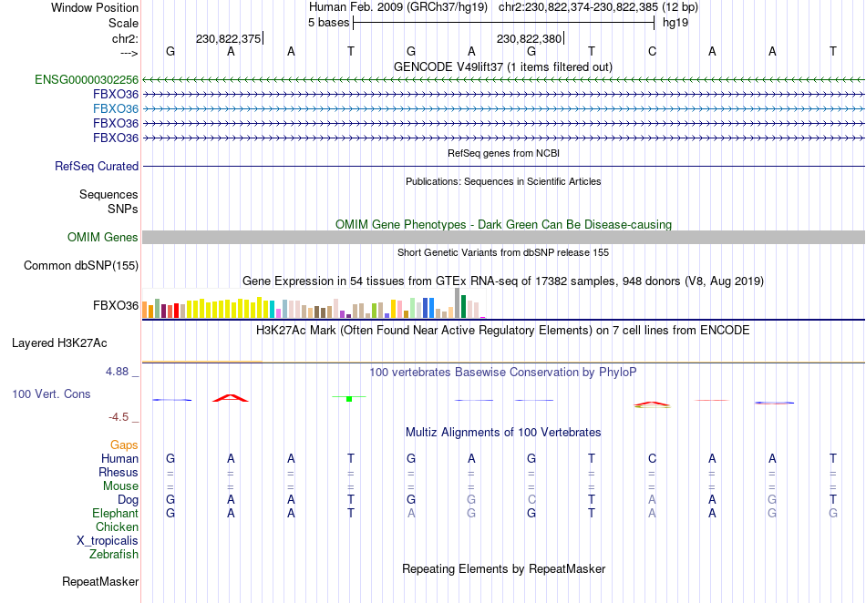Click the red A peak in PhyloP track
This screenshot has height=603, width=866.
231,398
